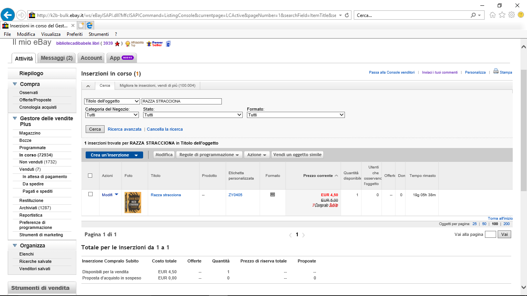Switch to the Account tab
This screenshot has height=296, width=527.
pyautogui.click(x=91, y=58)
